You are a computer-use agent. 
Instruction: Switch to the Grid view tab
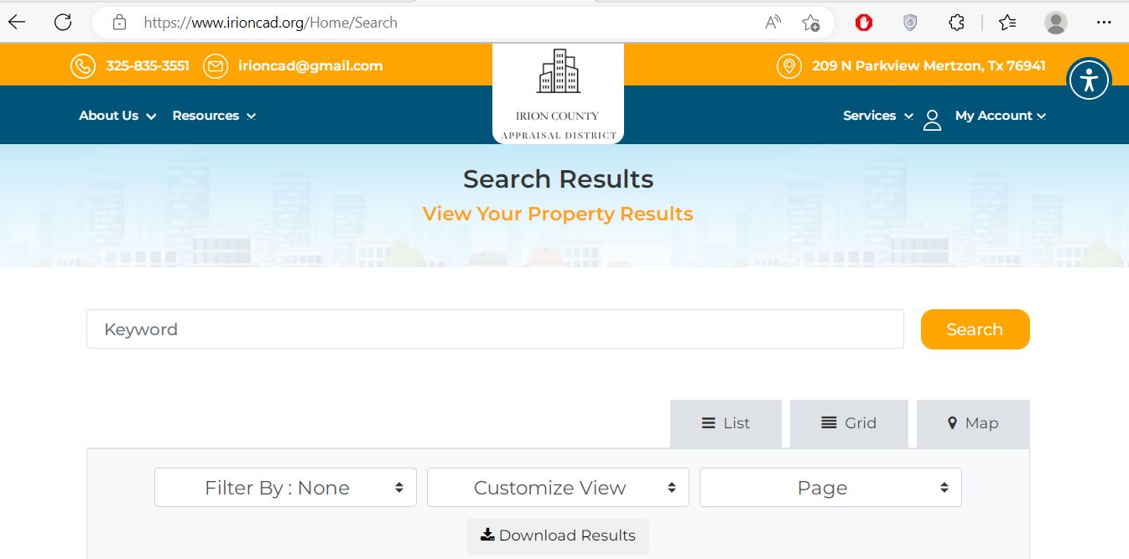pos(849,423)
